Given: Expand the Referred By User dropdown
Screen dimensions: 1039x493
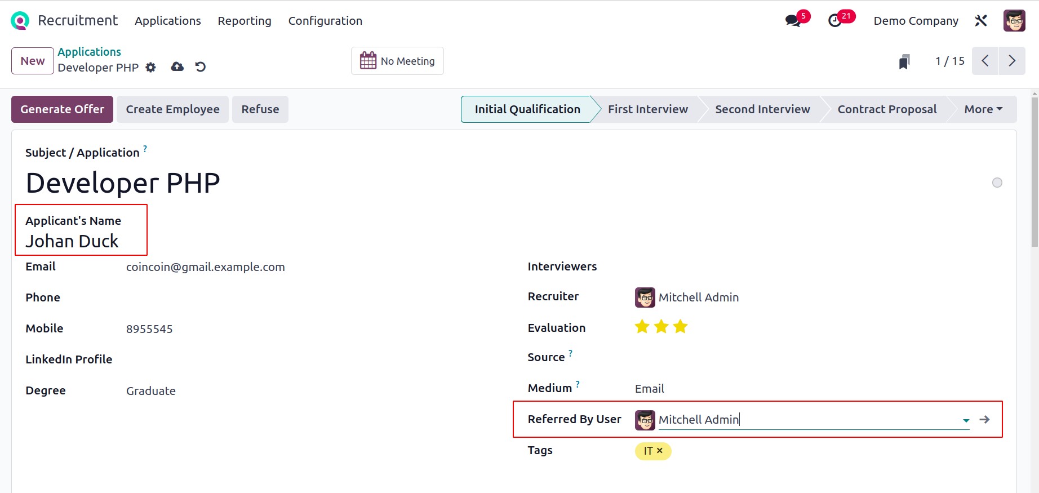Looking at the screenshot, I should (x=966, y=420).
